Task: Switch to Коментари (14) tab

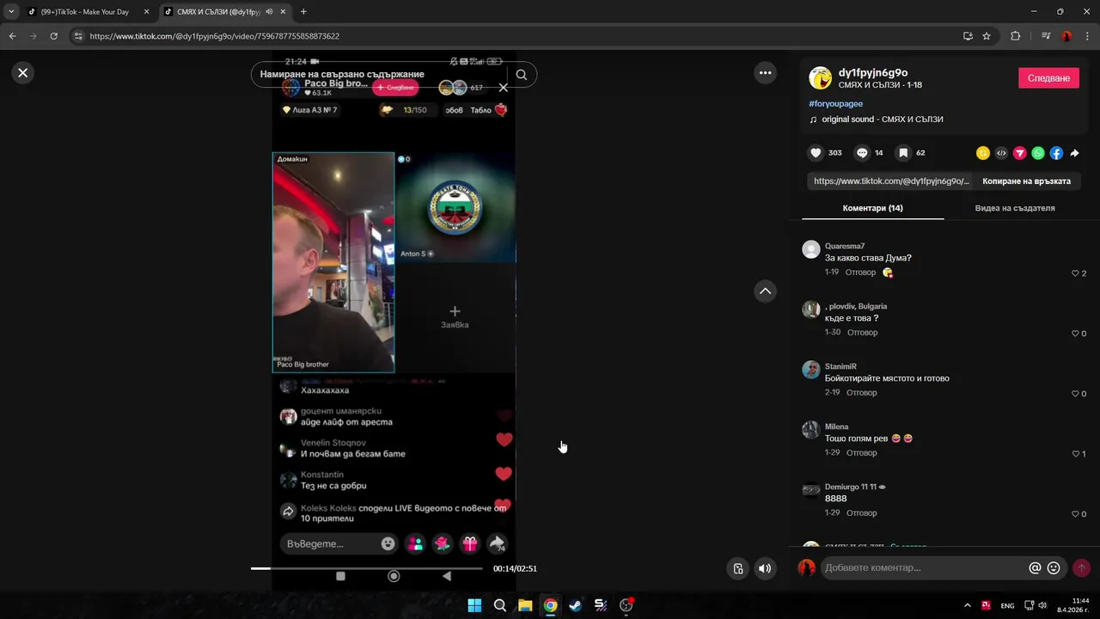Action: (x=872, y=208)
